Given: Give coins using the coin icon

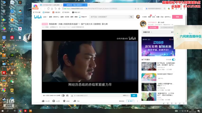Looking at the screenshot, I should click(54, 101).
